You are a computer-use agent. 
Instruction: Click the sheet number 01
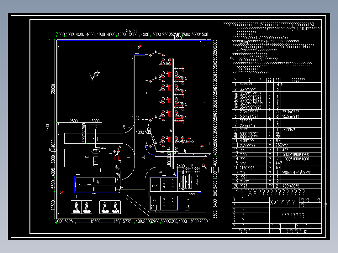click(x=306, y=231)
